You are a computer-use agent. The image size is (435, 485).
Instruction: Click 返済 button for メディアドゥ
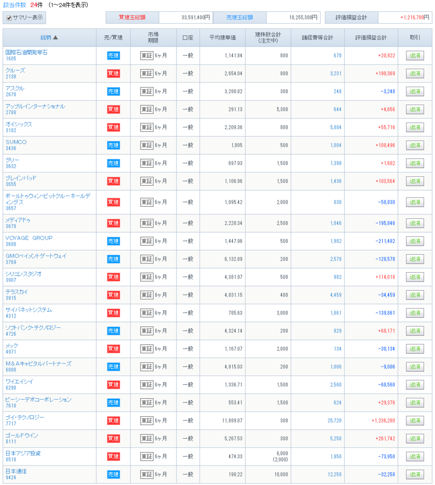(415, 224)
